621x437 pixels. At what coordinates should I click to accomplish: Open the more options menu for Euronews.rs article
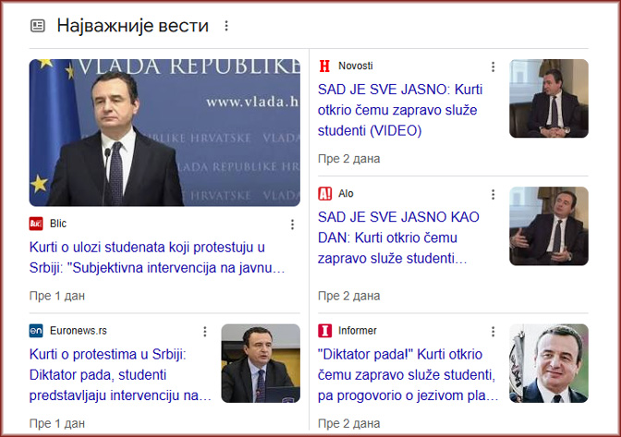[x=205, y=331]
